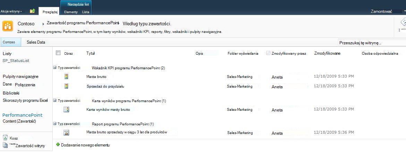Click the report icon for Marża brutto sprzedaży
Screen dimensions: 406x152
[x=66, y=133]
